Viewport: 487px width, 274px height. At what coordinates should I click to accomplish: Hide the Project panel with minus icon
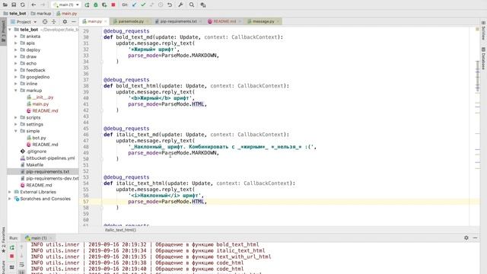click(x=74, y=22)
